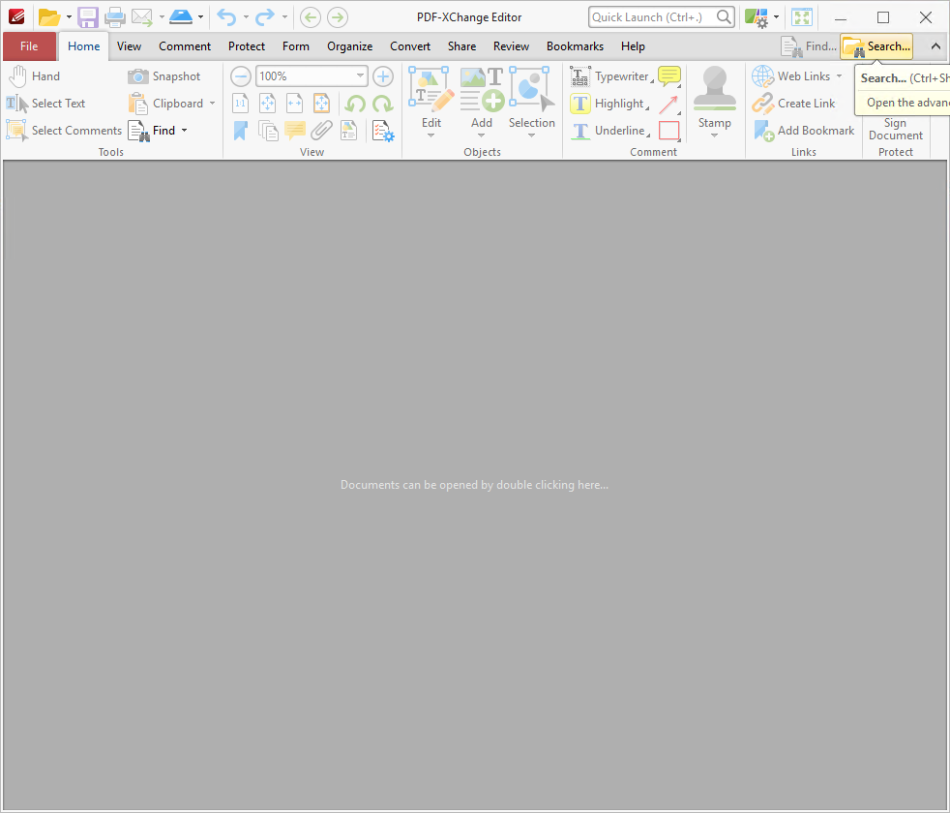Select the sticky note comment icon
The image size is (950, 813).
point(668,76)
